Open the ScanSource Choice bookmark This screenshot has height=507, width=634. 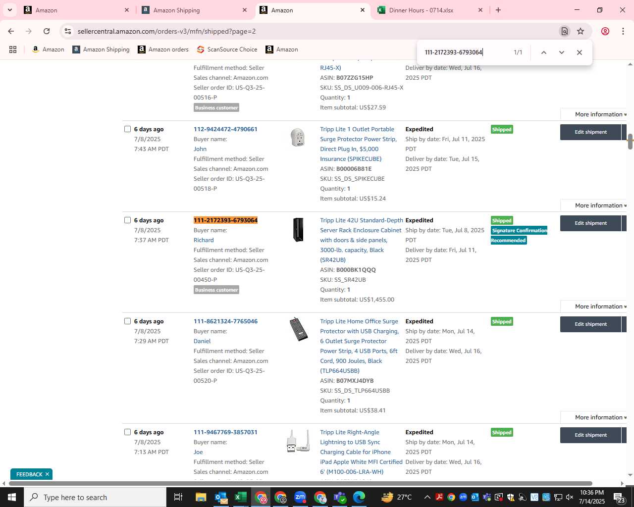[x=227, y=50]
